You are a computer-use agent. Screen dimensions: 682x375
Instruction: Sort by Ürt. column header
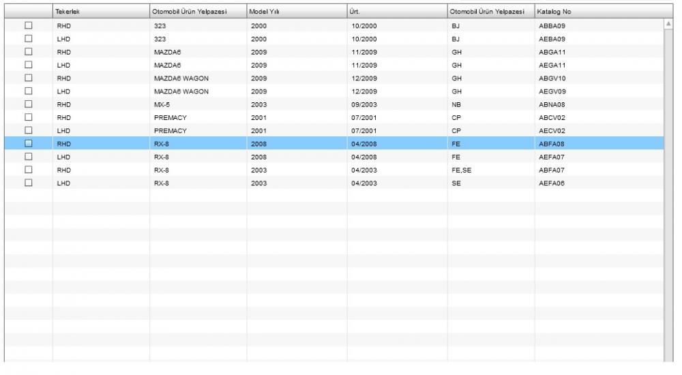click(x=397, y=12)
